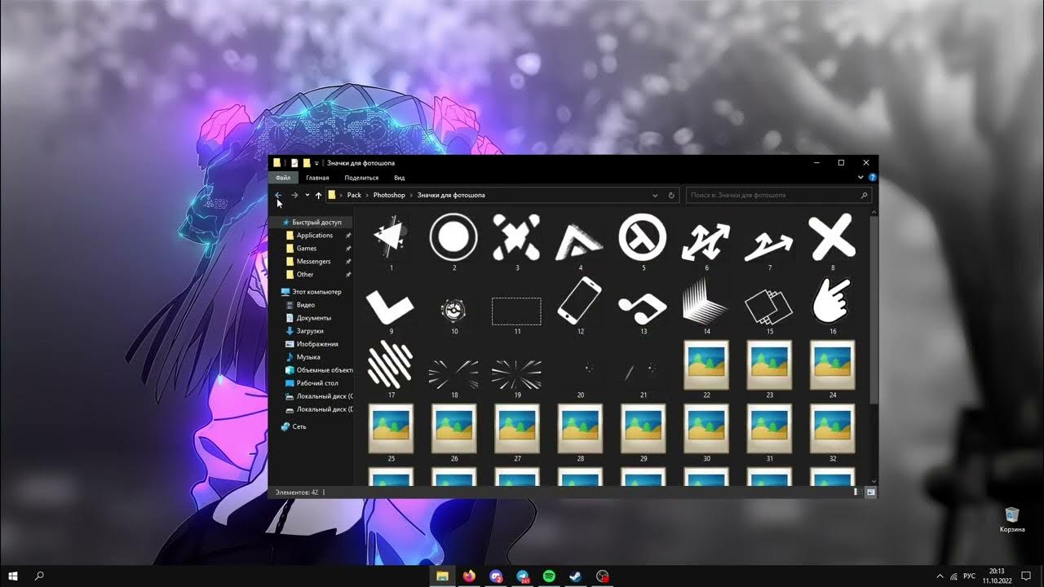Select the brush X icon file 3

click(x=517, y=237)
